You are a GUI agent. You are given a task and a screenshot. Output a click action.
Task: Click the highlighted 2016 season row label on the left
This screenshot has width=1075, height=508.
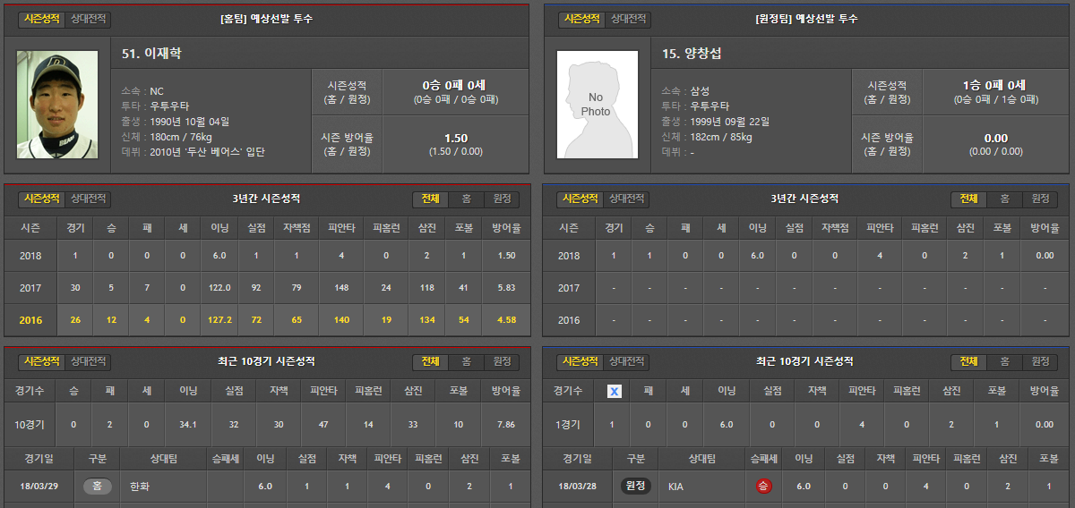click(30, 319)
